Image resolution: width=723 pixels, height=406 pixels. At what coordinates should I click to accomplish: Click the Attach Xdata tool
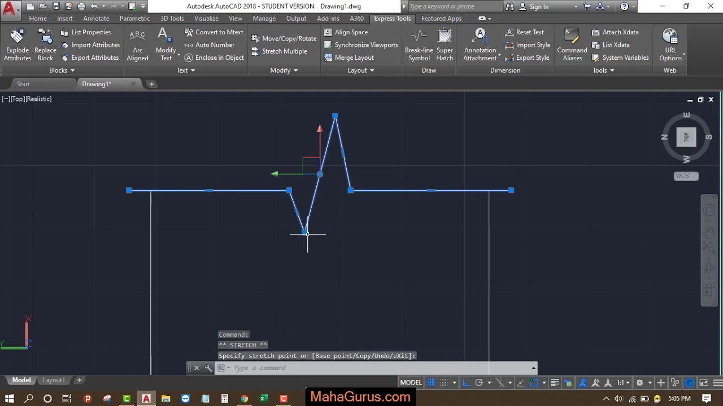(615, 32)
